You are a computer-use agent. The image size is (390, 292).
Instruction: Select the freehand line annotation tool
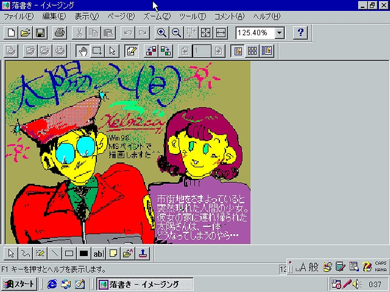[25, 253]
